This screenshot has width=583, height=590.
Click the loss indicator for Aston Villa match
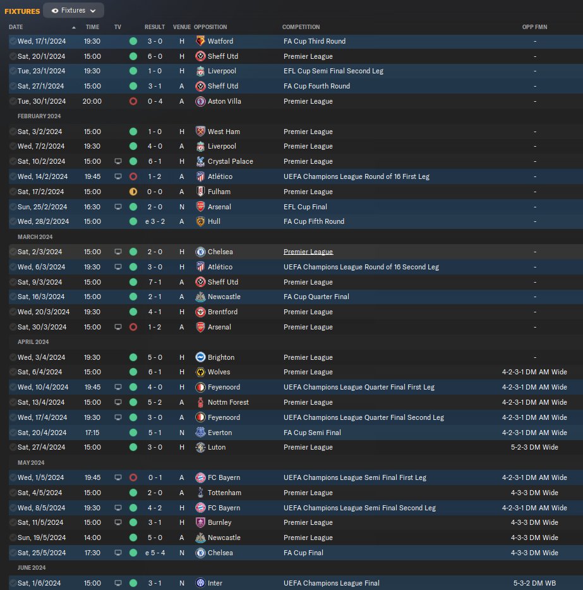(133, 101)
